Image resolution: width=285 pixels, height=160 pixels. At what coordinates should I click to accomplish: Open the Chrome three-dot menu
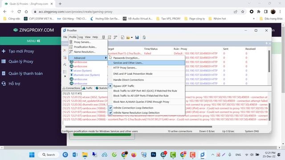(x=280, y=12)
